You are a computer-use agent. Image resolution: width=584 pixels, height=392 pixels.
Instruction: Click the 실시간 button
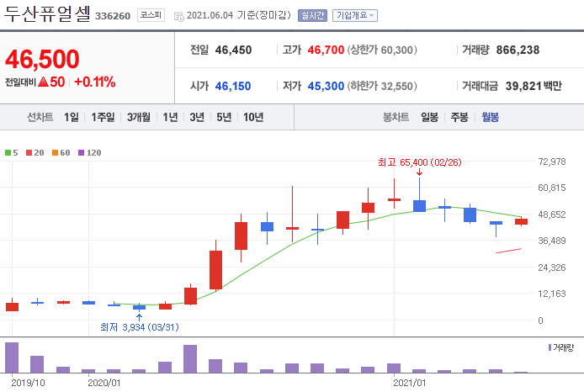pyautogui.click(x=312, y=16)
